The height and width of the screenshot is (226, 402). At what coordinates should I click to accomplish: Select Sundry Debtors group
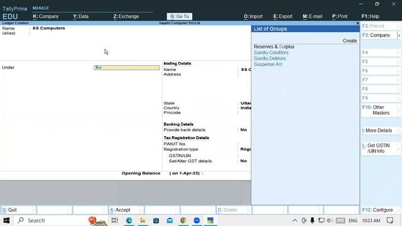[x=269, y=58]
